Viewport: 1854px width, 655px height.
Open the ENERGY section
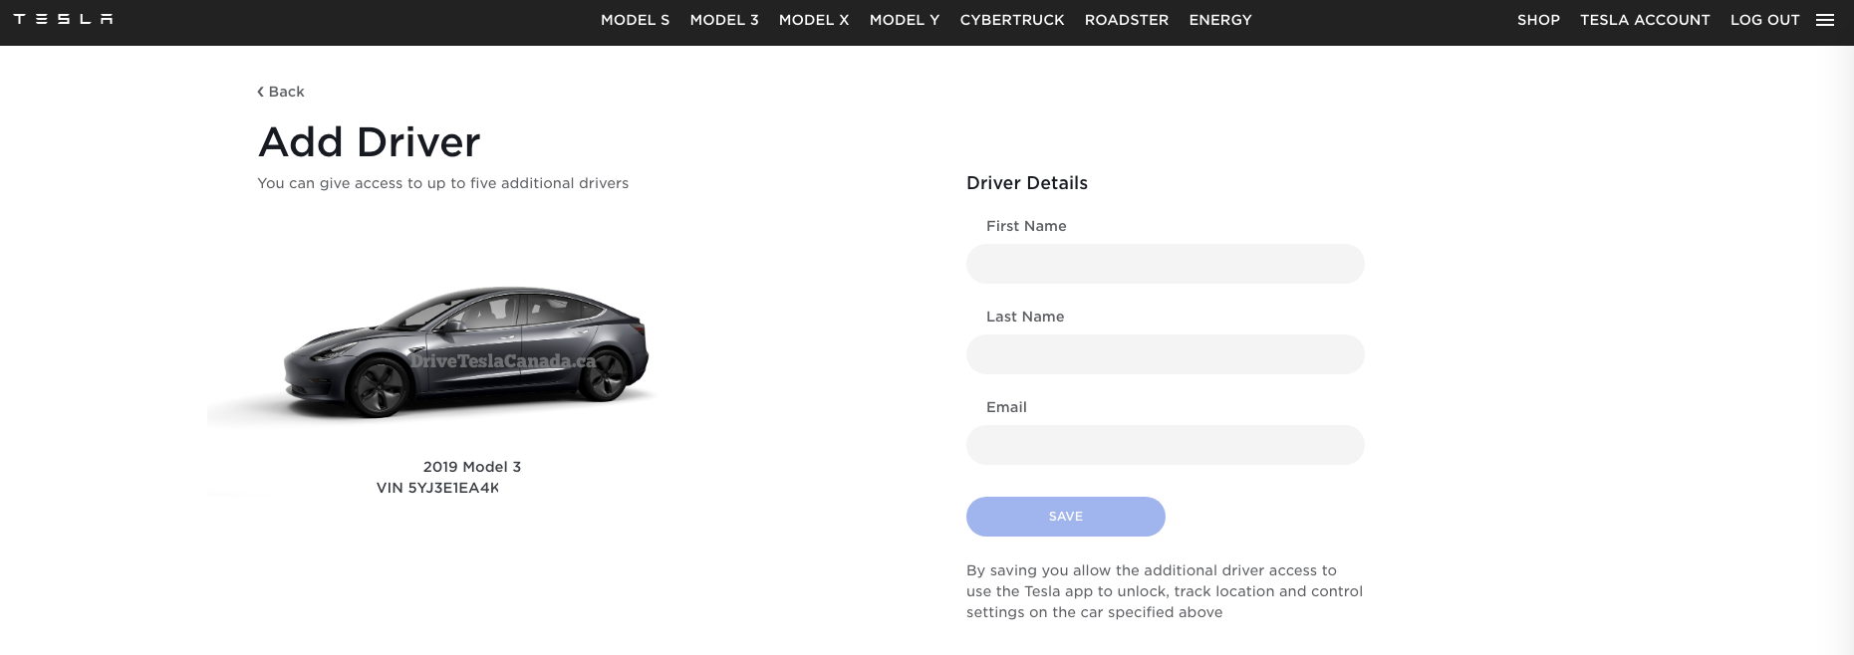pos(1219,20)
